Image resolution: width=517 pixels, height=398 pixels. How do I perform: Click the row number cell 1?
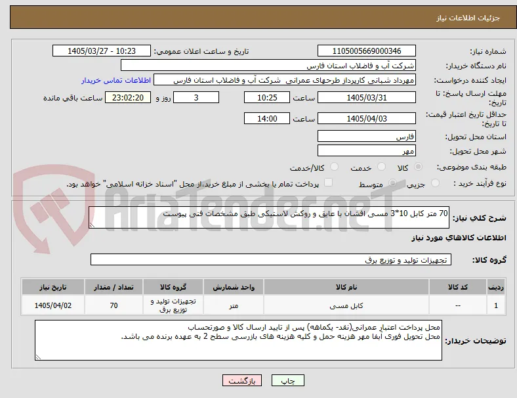point(496,305)
